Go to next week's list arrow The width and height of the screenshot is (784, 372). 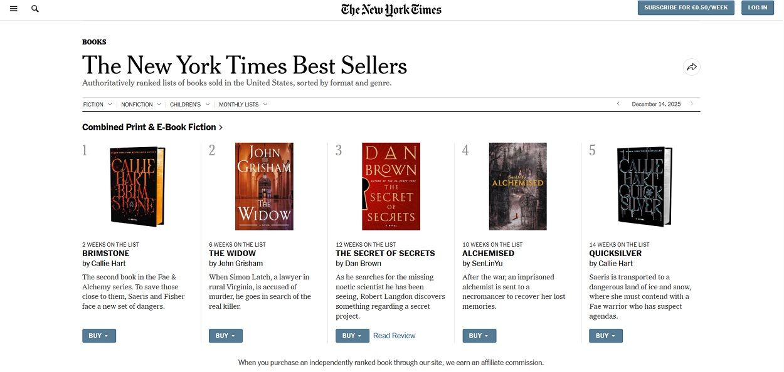click(x=692, y=104)
